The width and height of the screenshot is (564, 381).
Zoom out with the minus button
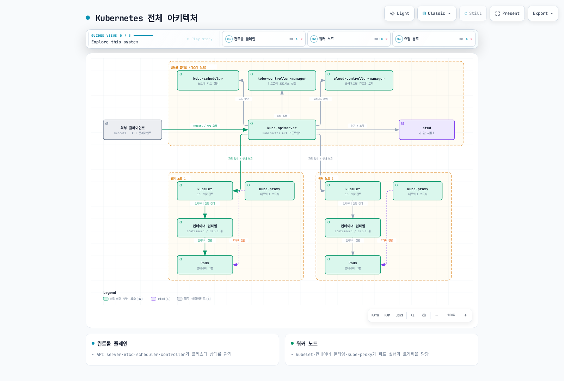click(x=437, y=315)
